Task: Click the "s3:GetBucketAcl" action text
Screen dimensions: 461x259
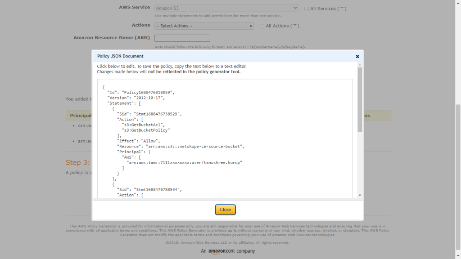Action: (143, 125)
